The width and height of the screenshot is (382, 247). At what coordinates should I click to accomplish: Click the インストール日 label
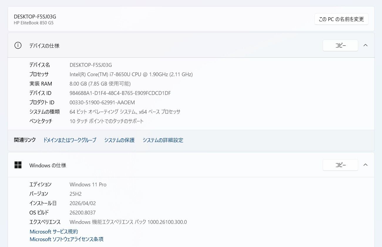pyautogui.click(x=43, y=203)
